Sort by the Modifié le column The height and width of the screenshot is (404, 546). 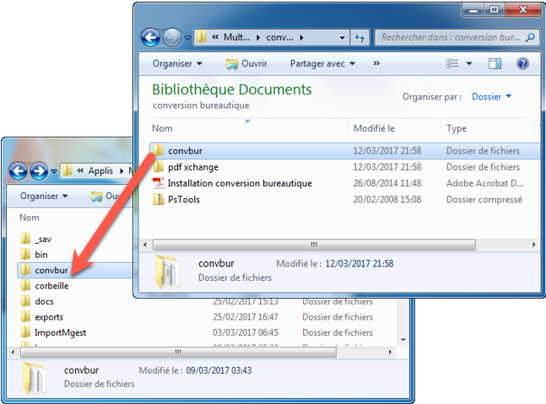click(375, 128)
